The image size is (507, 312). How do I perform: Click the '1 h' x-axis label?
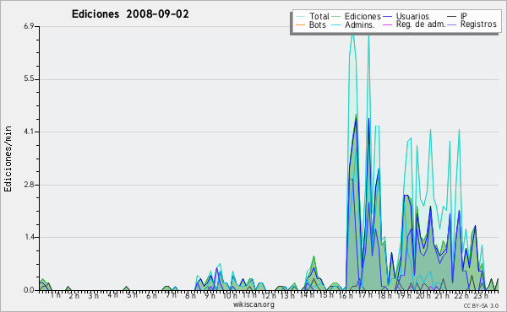point(55,295)
